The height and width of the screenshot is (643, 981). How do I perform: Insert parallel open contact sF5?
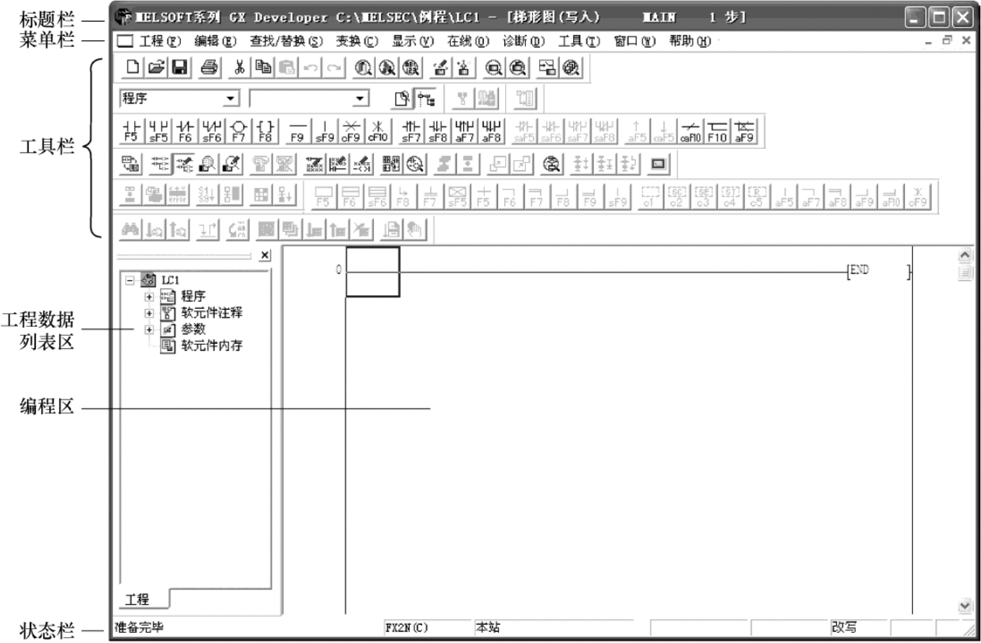[x=158, y=132]
